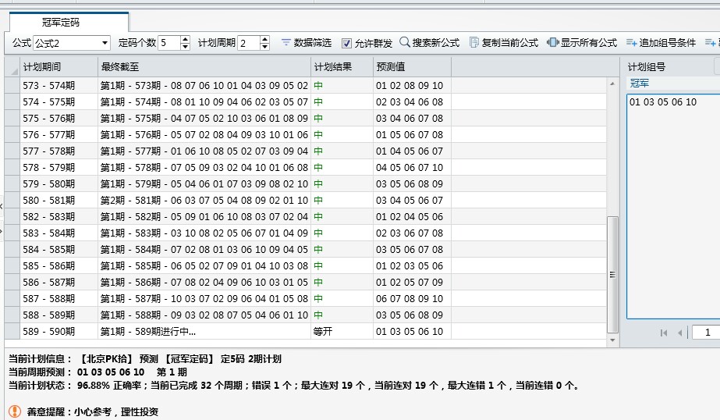Sort by the 计划期间 column header
Screen dimensions: 720x420
[59, 67]
